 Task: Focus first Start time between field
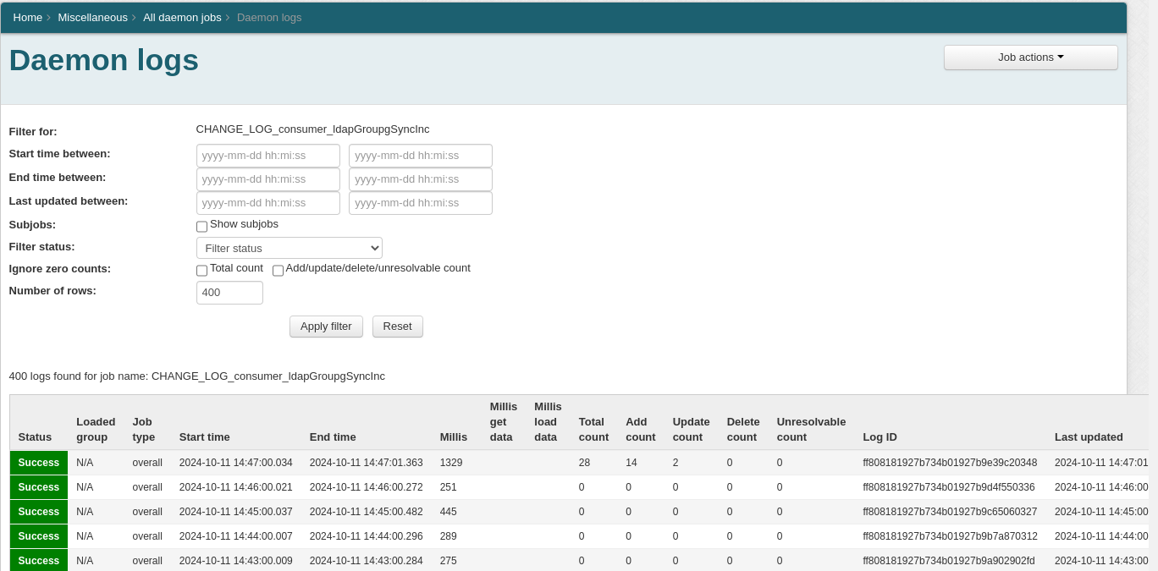coord(267,156)
